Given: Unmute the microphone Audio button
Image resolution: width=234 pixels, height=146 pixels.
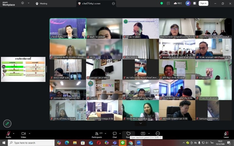Looking at the screenshot, I should (x=8, y=134).
